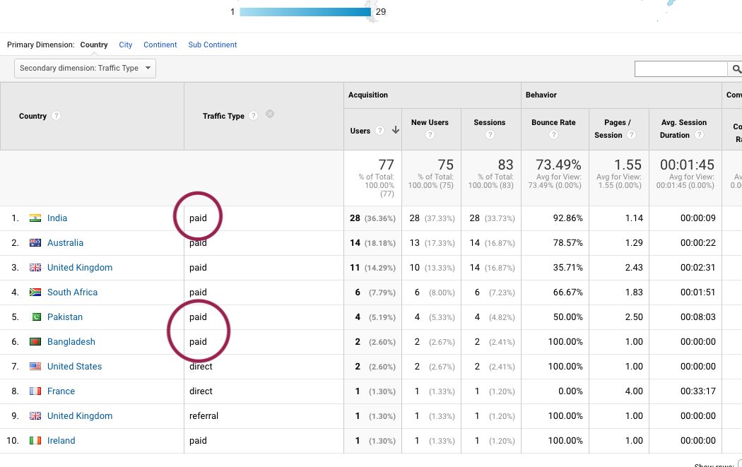Select the total sessions value 83
The height and width of the screenshot is (467, 742).
click(x=505, y=165)
